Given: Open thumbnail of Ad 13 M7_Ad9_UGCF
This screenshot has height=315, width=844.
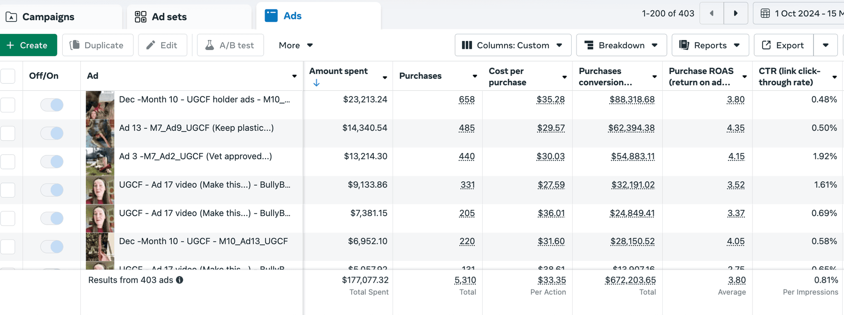Looking at the screenshot, I should coord(100,134).
